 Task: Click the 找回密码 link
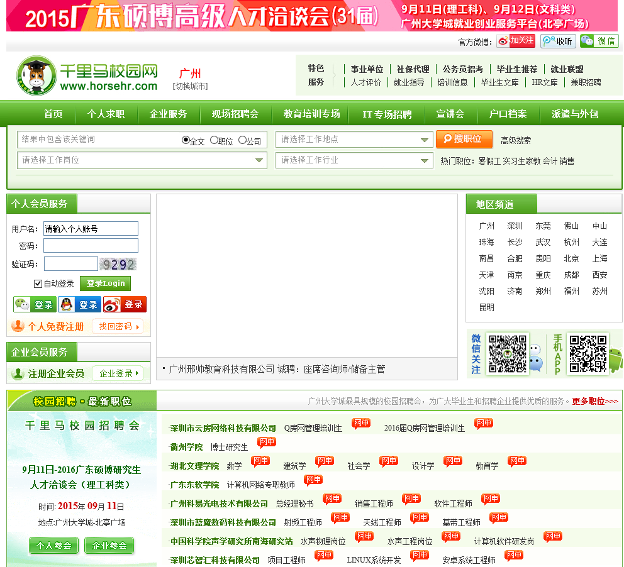coord(118,326)
